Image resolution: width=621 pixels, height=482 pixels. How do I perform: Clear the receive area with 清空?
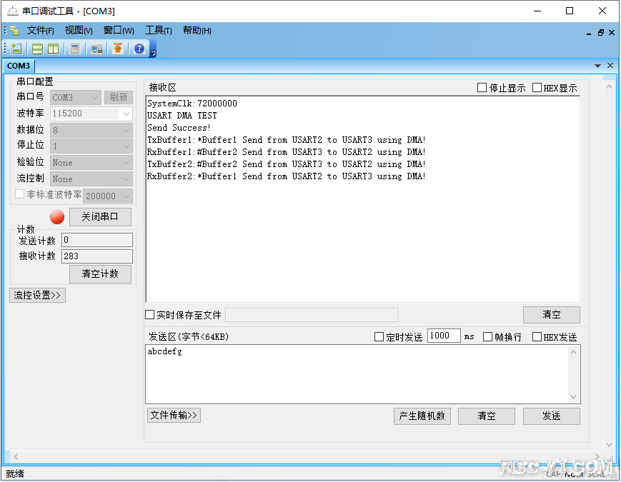click(x=551, y=315)
